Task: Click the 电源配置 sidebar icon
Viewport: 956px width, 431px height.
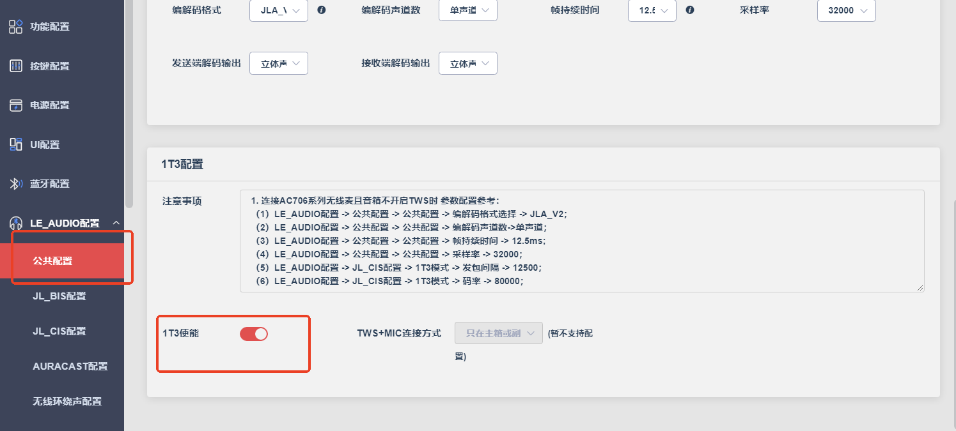Action: (x=15, y=105)
